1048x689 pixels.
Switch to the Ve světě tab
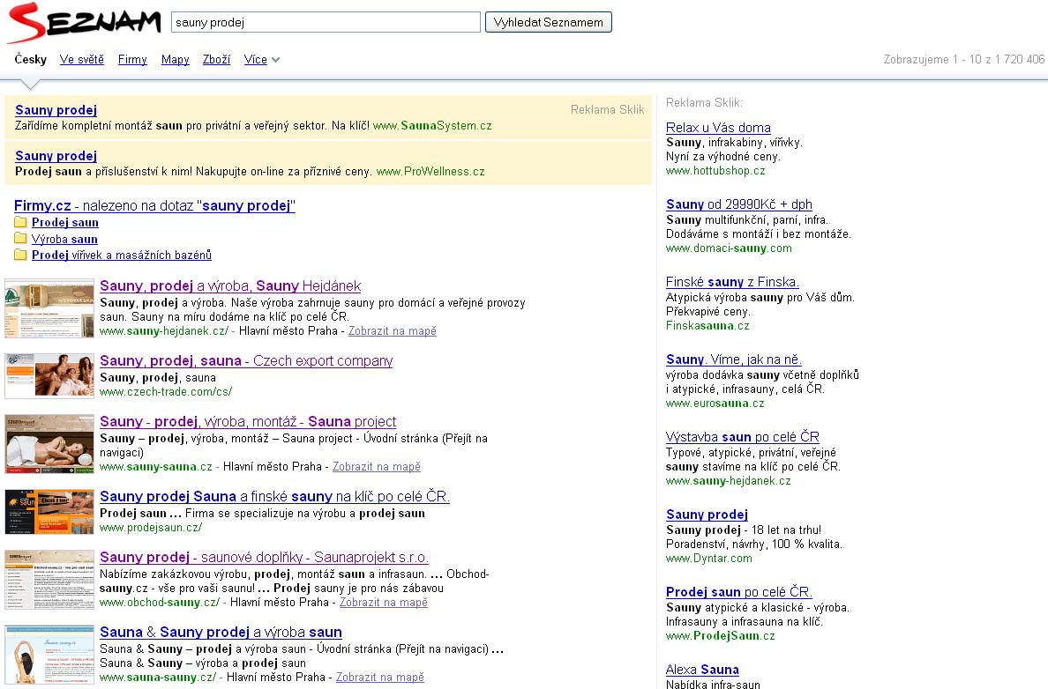[81, 59]
